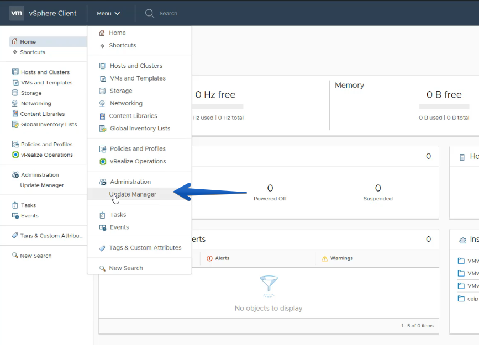
Task: Click the Ins panel plugin icon
Action: coord(463,240)
